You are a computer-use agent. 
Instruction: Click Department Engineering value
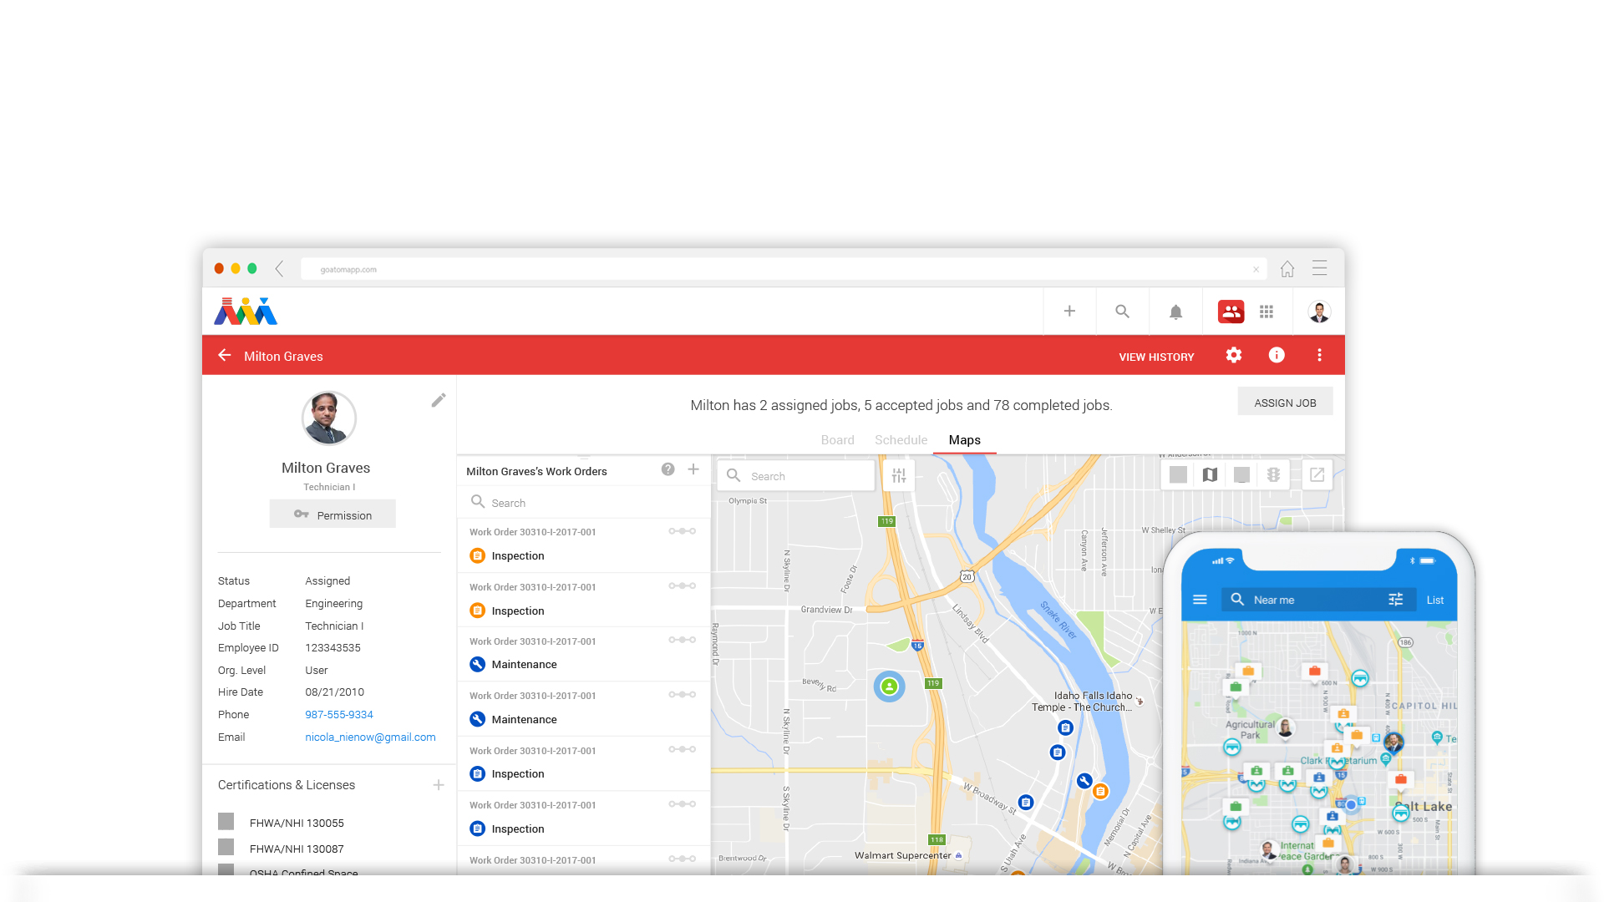point(334,604)
